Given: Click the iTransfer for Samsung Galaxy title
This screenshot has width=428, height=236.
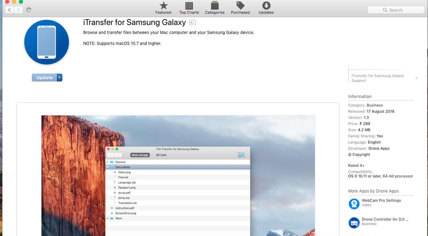Looking at the screenshot, I should tap(134, 23).
